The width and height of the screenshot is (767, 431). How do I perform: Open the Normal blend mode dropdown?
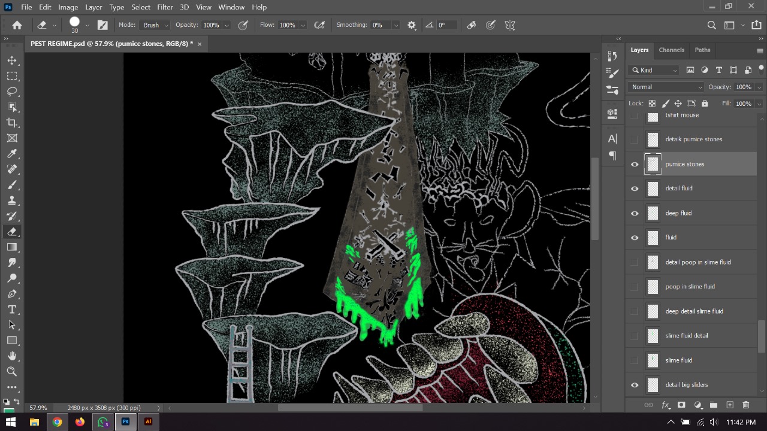(x=666, y=87)
